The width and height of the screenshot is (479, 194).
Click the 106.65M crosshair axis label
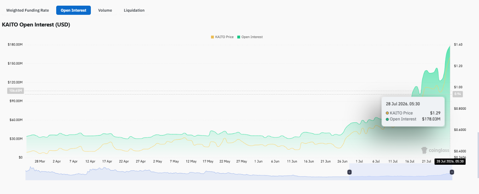click(15, 91)
